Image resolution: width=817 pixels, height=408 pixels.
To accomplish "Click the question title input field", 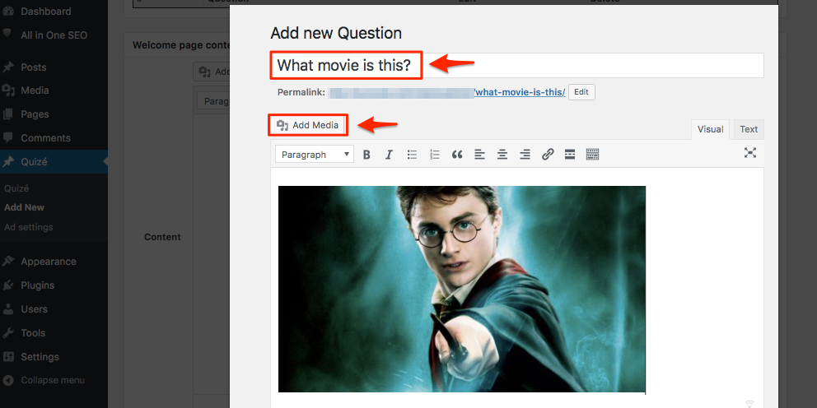I will [517, 66].
